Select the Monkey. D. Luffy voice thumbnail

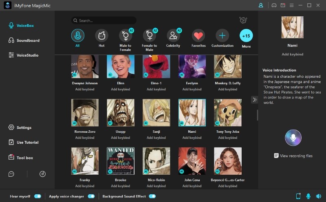(x=228, y=66)
